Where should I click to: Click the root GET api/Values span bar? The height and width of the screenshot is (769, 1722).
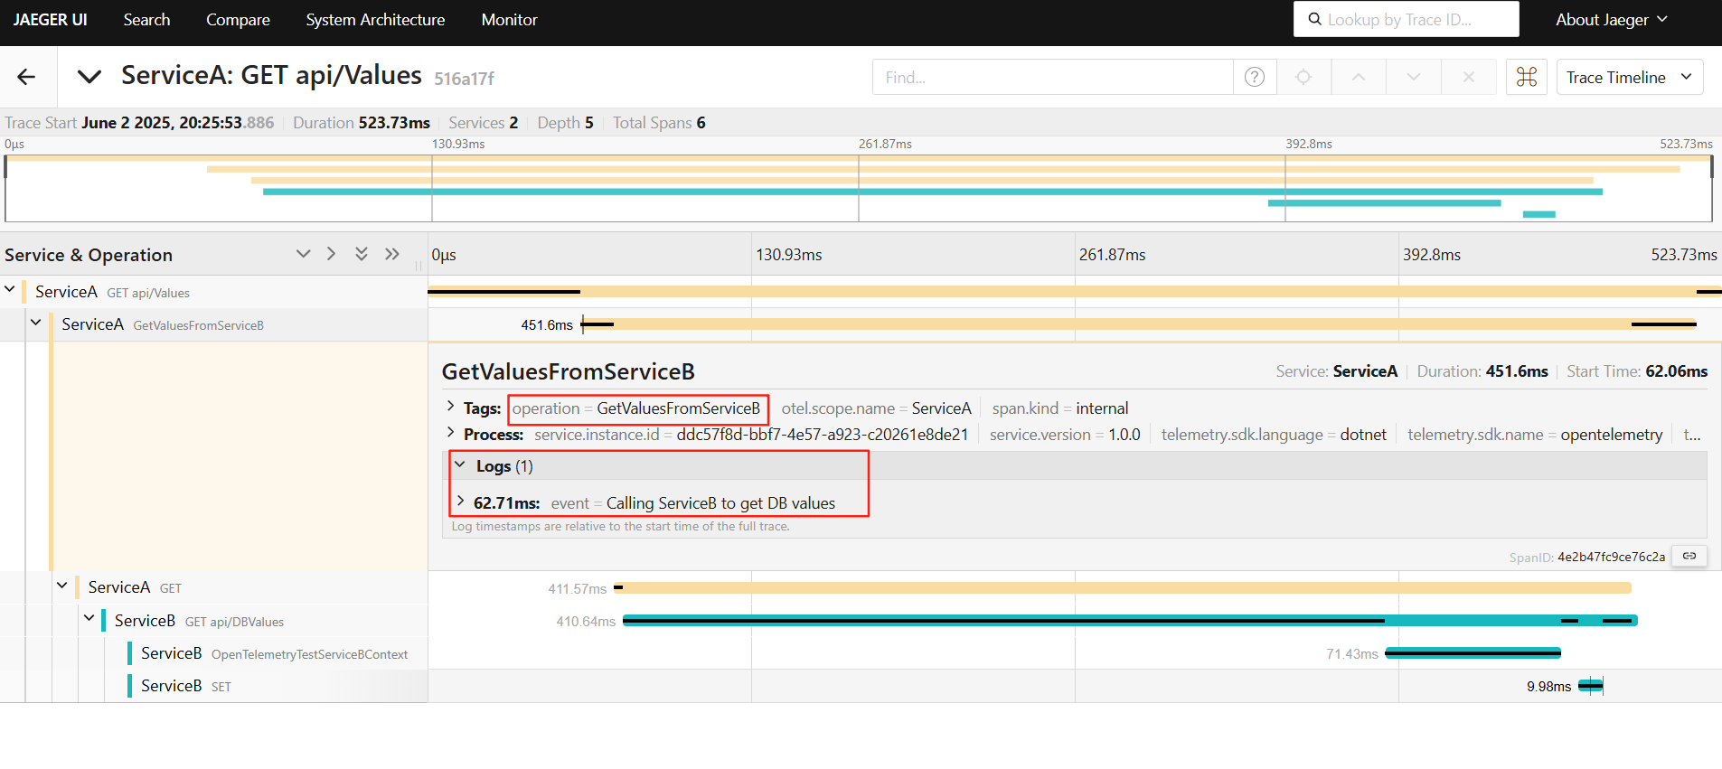point(1075,291)
